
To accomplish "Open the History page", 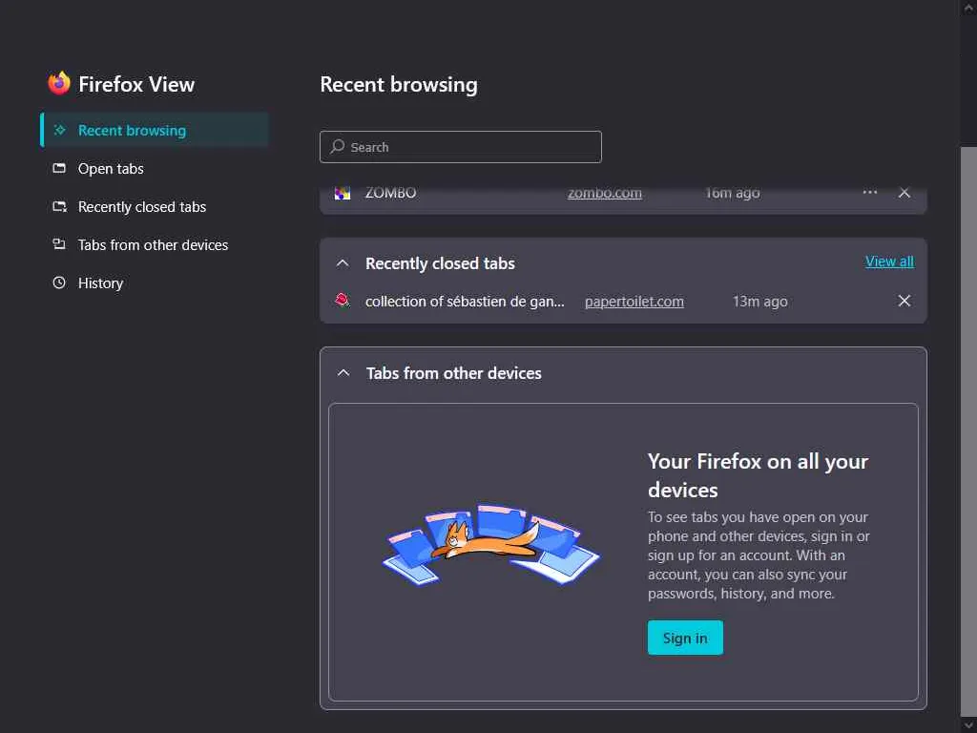I will pyautogui.click(x=100, y=283).
